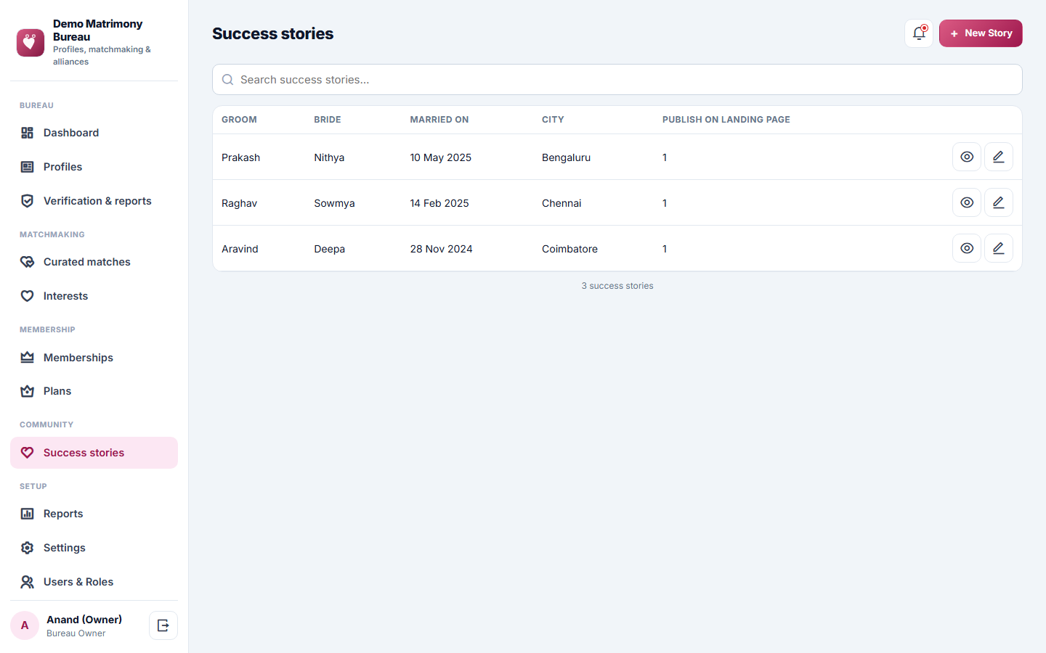Open Dashboard from the sidebar
1046x653 pixels.
(x=94, y=133)
